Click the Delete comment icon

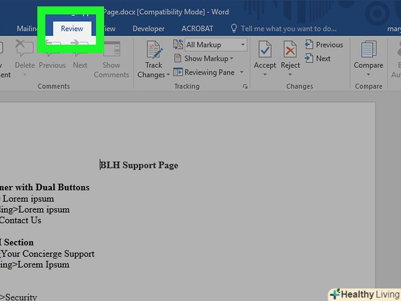point(24,48)
